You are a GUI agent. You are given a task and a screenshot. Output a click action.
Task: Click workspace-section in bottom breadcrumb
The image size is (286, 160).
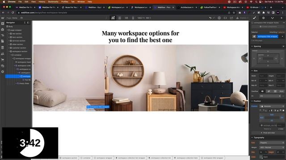pos(68,158)
